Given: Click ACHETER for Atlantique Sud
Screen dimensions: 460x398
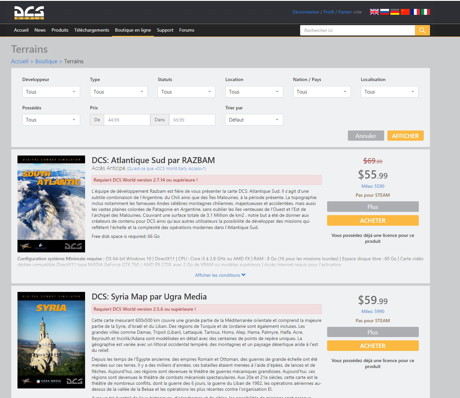Looking at the screenshot, I should (373, 220).
